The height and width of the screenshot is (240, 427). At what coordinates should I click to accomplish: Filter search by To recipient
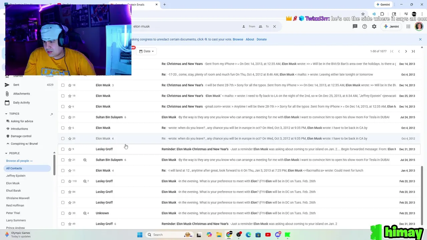264,26
